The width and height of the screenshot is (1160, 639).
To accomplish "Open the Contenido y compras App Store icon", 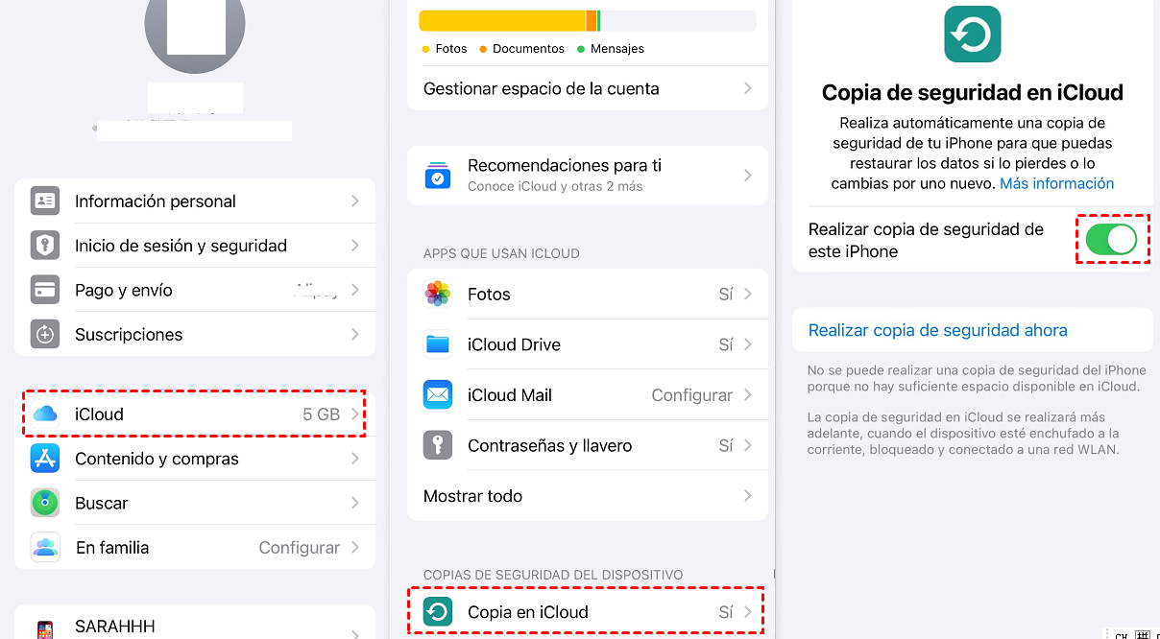I will tap(45, 458).
